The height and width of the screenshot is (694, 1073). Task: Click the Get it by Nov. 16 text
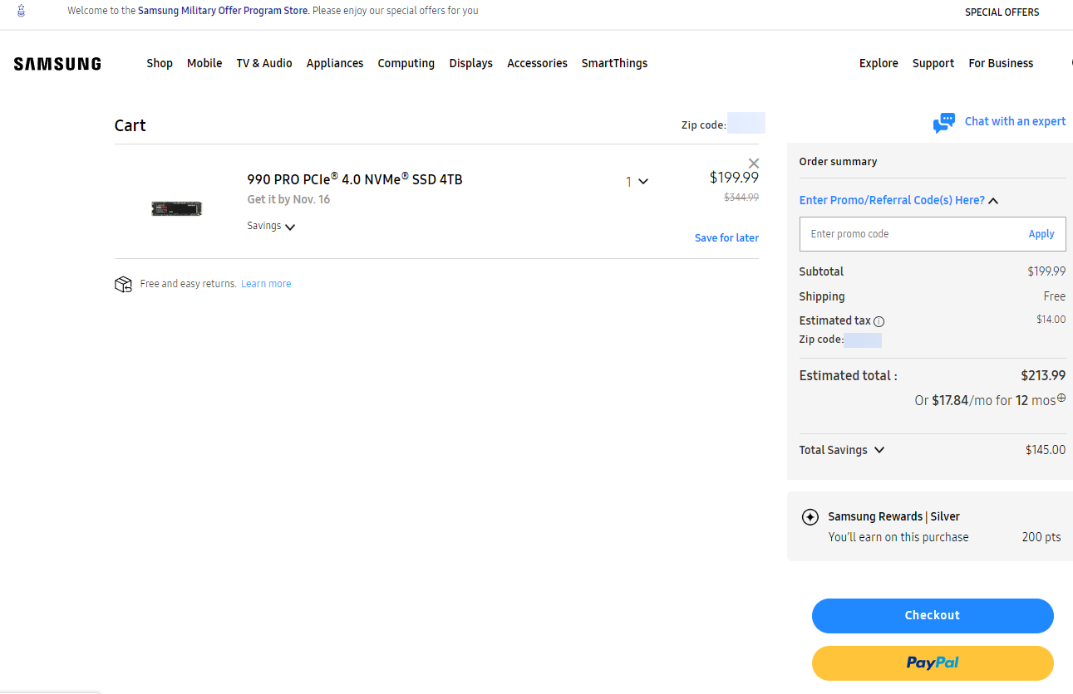pyautogui.click(x=288, y=200)
